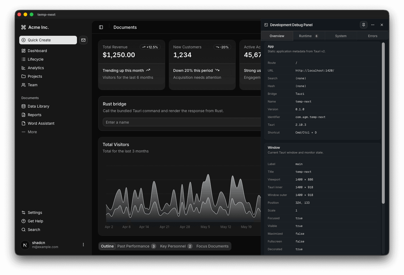Select the Reports document icon
The width and height of the screenshot is (404, 275).
coord(24,115)
